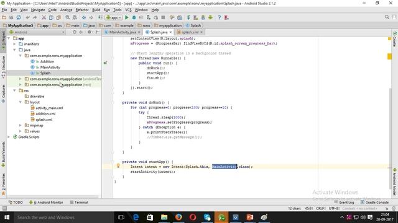Collapse the app module tree node
398x223 pixels.
click(9, 38)
